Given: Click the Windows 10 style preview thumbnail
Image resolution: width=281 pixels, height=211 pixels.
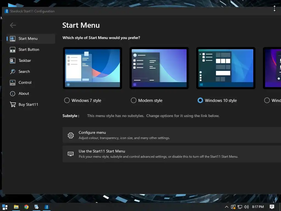Looking at the screenshot, I should [x=226, y=68].
